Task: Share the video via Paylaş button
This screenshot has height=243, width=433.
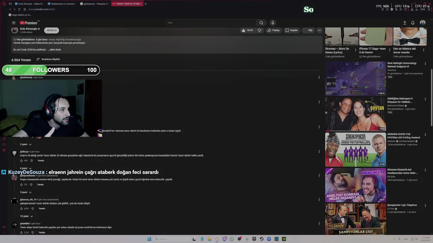Action: pos(273,30)
